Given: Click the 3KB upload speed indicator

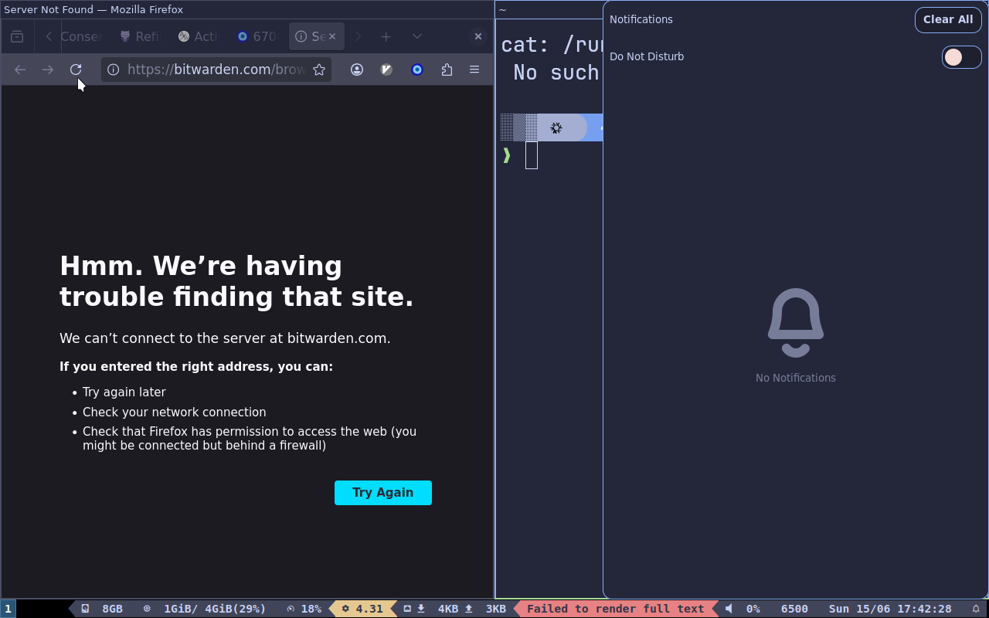Looking at the screenshot, I should tap(485, 609).
